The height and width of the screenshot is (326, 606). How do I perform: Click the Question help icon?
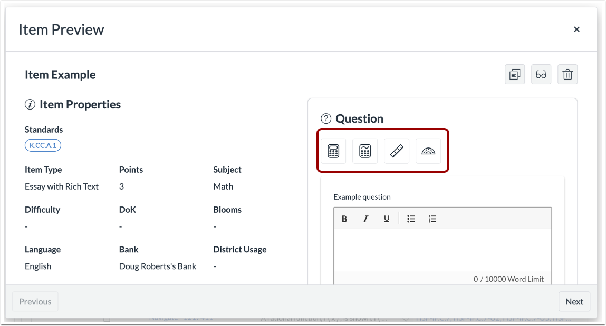[x=326, y=118]
